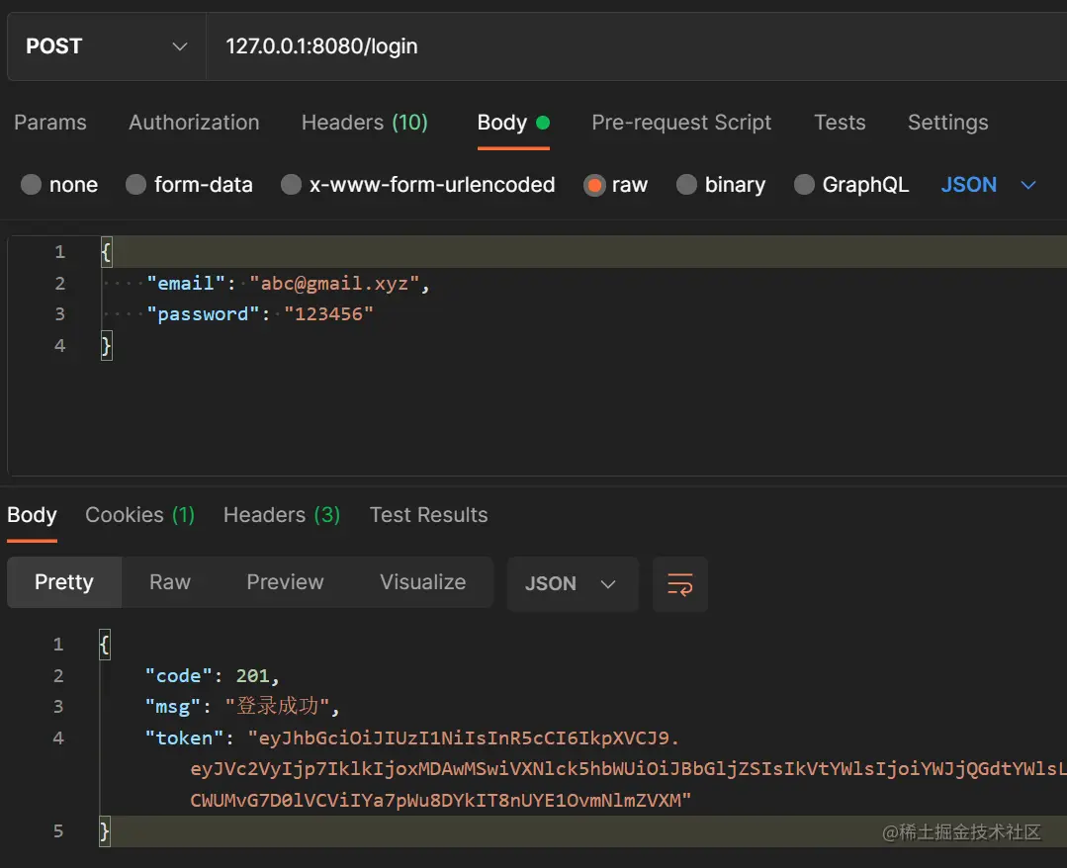The image size is (1067, 868).
Task: Open the Authorization tab
Action: [x=194, y=123]
